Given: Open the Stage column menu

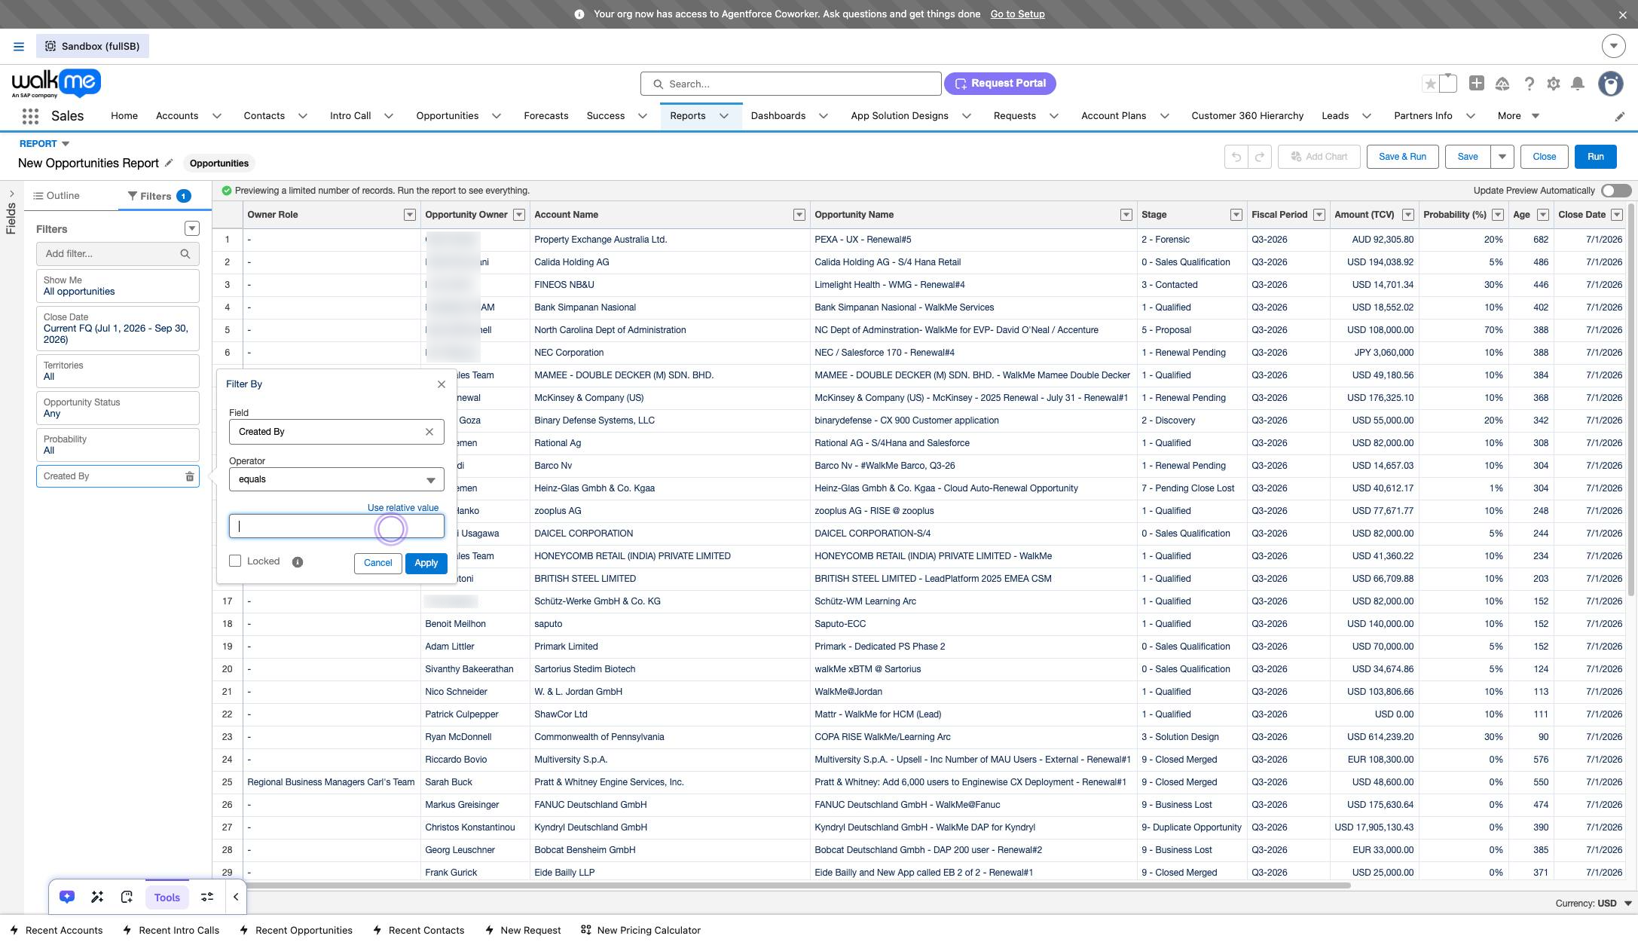Looking at the screenshot, I should [1236, 215].
